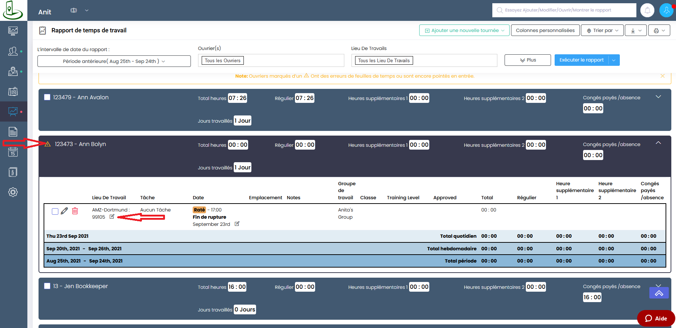
Task: Open the download options menu
Action: [636, 31]
